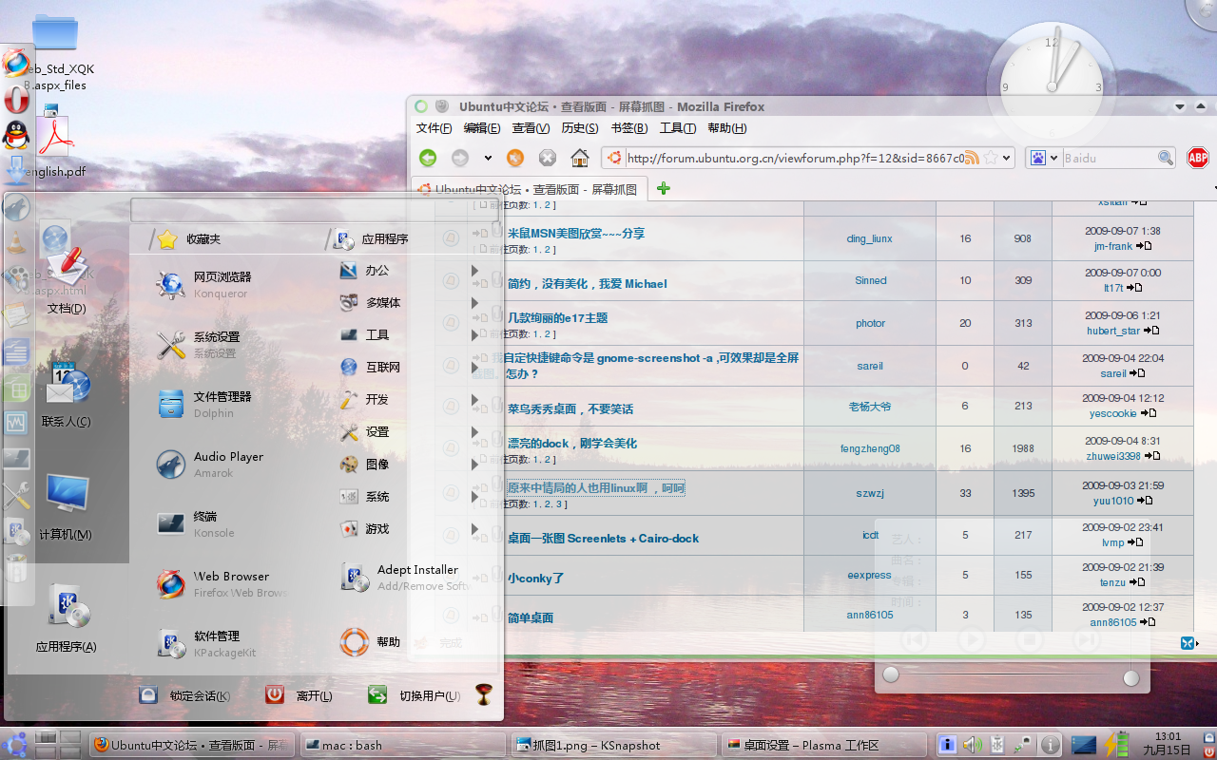Open author link photor
Screen dimensions: 1217x760
point(870,323)
